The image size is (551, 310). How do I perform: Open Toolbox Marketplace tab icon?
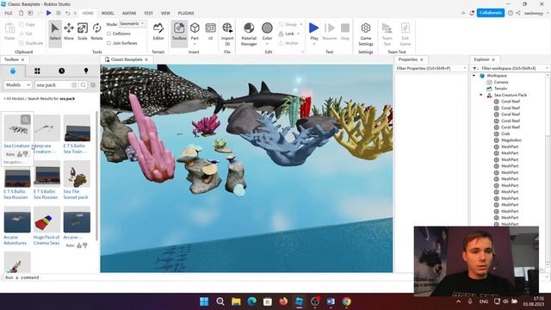point(13,71)
